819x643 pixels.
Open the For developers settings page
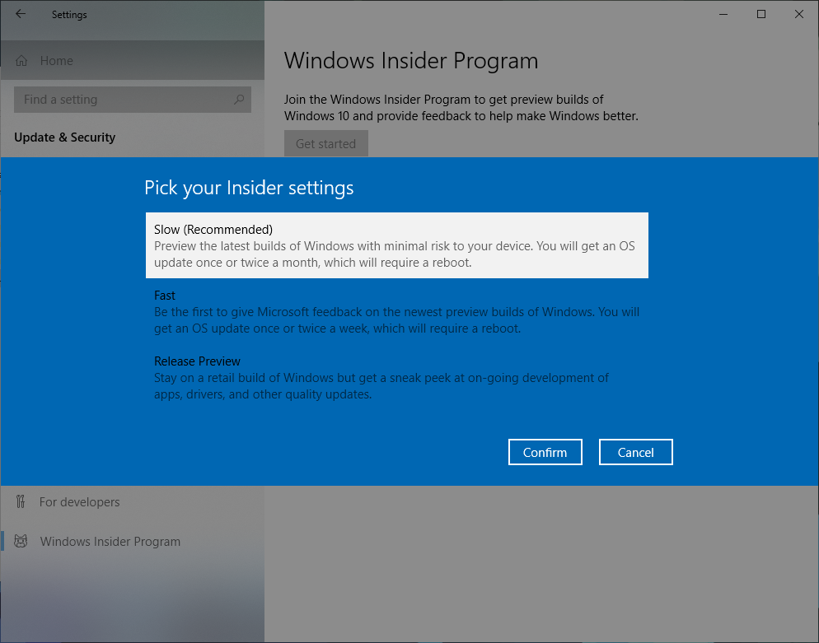point(79,501)
